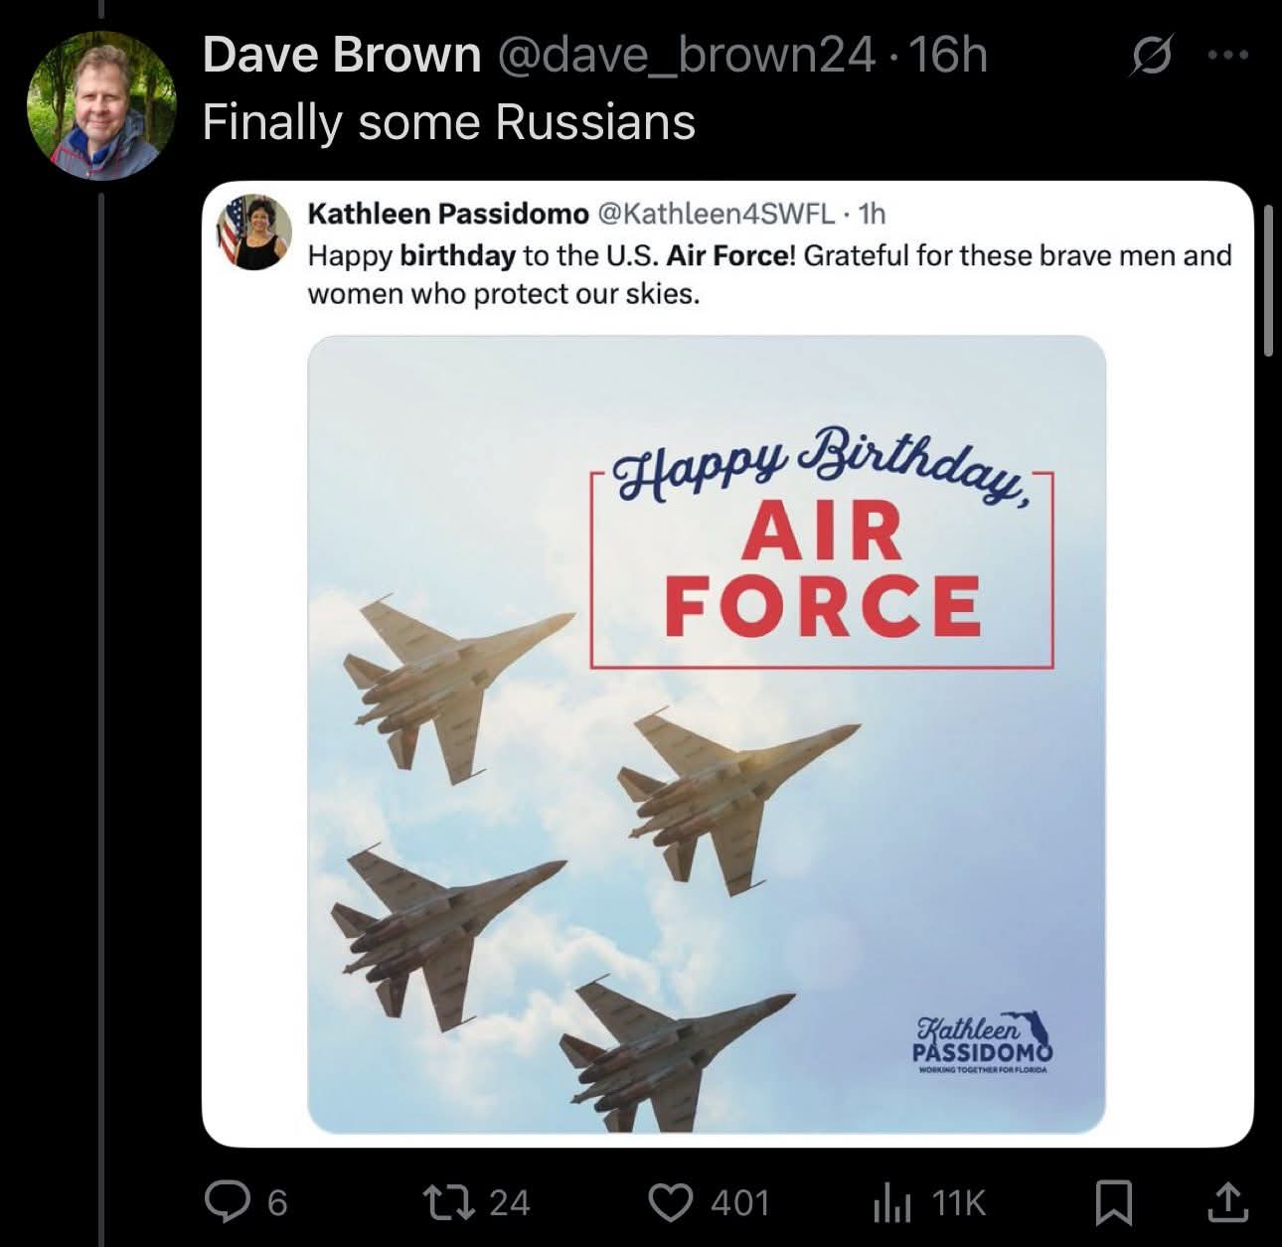Image resolution: width=1282 pixels, height=1247 pixels.
Task: Like the tweet with heart icon
Action: coord(670,1202)
